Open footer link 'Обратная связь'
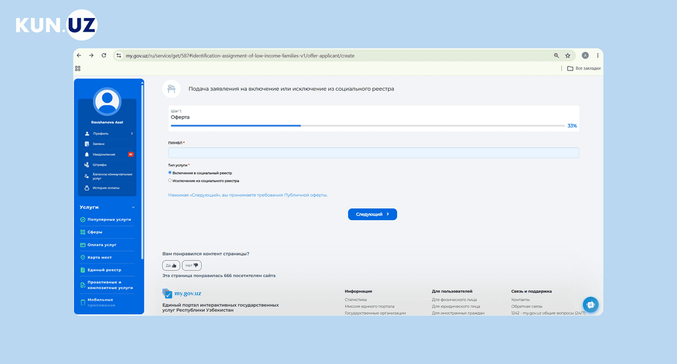 [x=527, y=306]
